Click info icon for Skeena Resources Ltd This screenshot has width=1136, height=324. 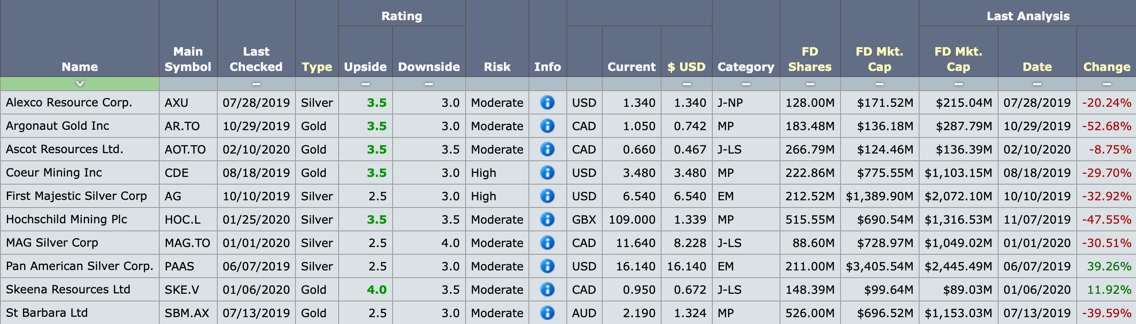click(x=547, y=290)
